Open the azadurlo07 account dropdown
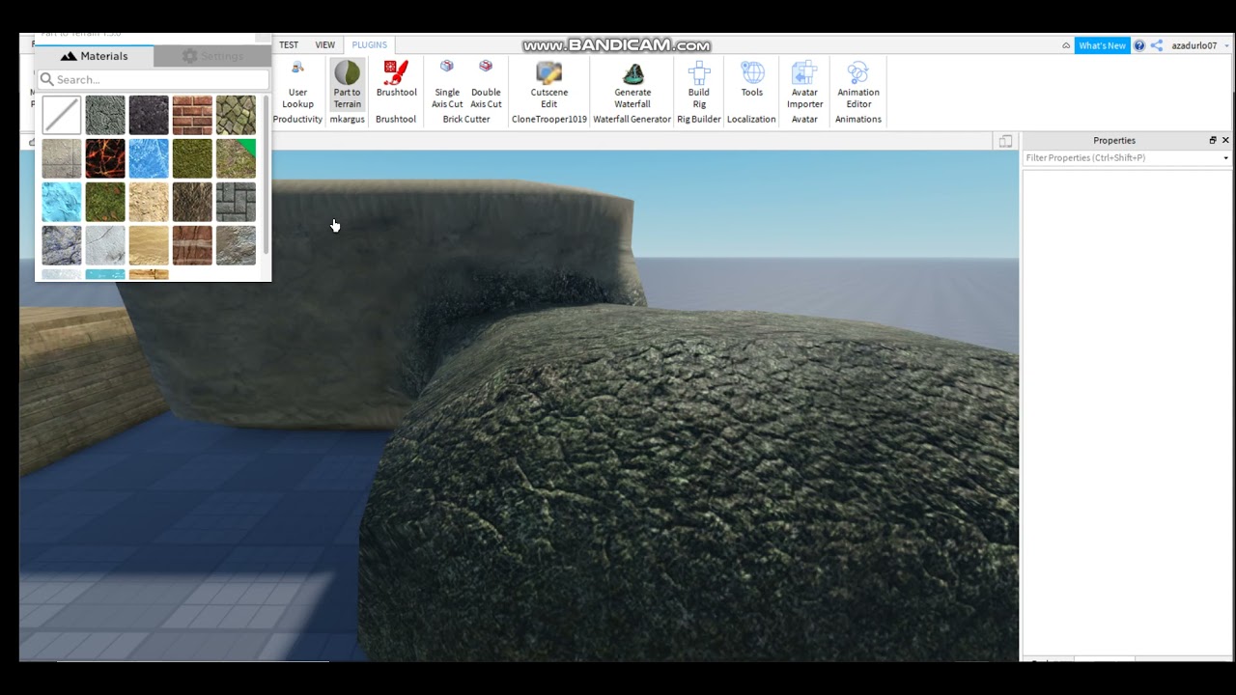 [x=1199, y=45]
